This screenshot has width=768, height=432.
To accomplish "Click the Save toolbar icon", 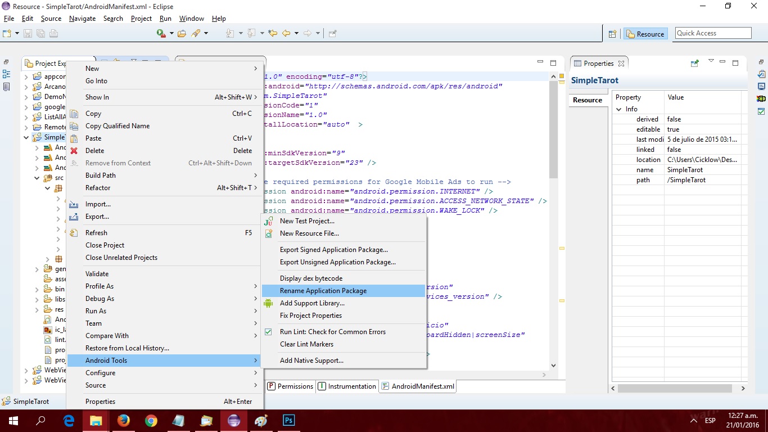I will 28,33.
